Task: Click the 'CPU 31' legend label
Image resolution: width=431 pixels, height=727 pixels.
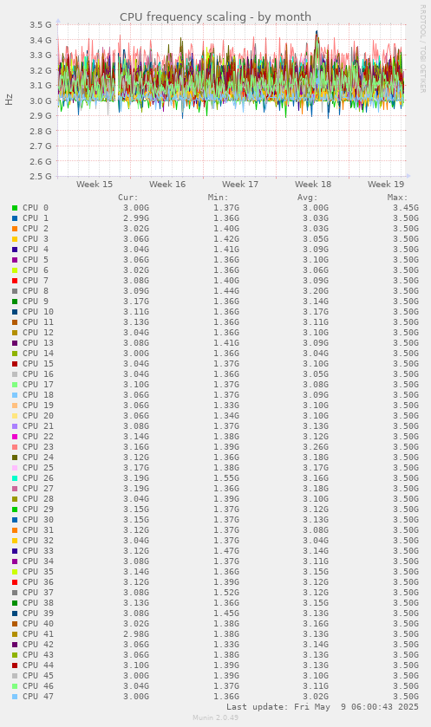Action: [38, 530]
